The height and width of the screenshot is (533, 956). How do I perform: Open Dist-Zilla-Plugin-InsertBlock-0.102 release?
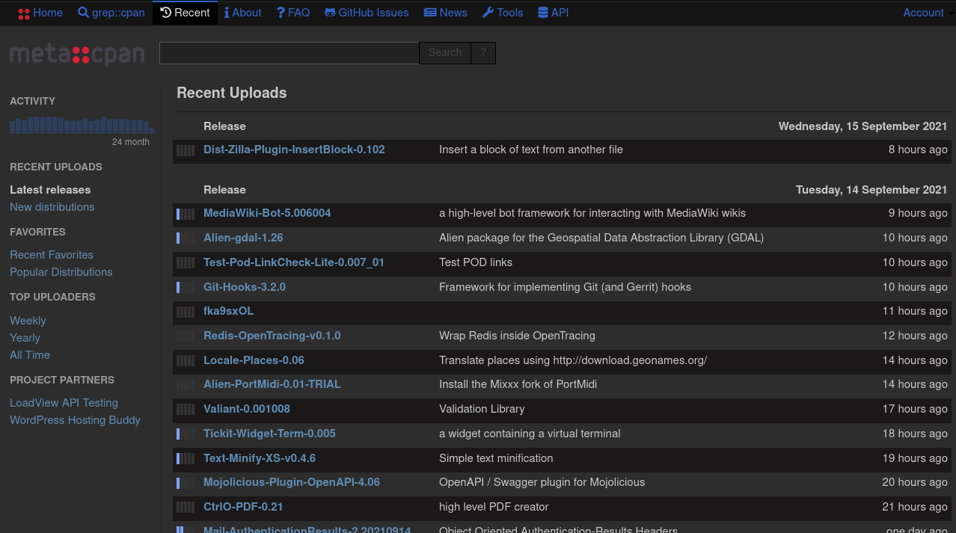[294, 150]
